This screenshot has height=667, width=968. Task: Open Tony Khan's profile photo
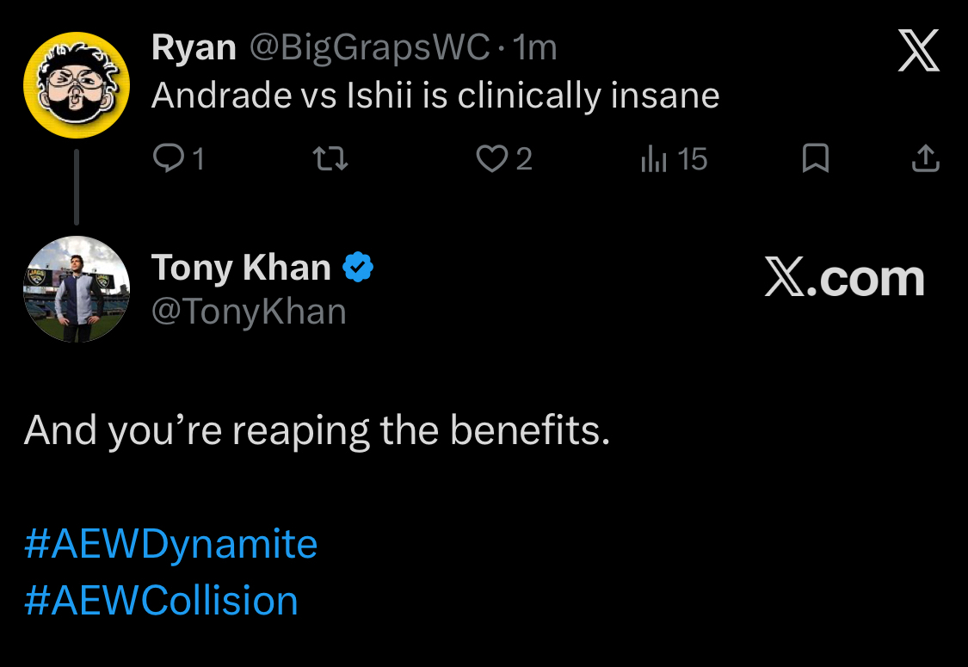point(76,290)
